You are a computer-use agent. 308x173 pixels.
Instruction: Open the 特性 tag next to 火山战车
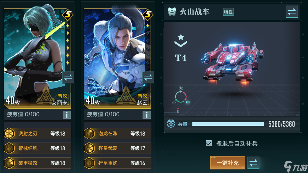point(228,12)
